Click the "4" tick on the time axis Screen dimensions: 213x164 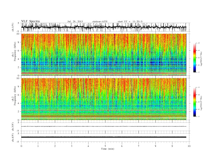point(88,146)
